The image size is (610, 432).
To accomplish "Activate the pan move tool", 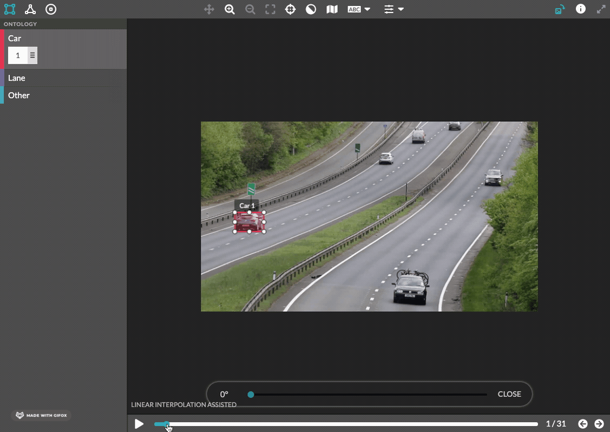I will [209, 9].
